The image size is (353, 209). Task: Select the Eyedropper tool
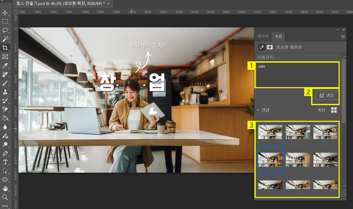(x=5, y=66)
